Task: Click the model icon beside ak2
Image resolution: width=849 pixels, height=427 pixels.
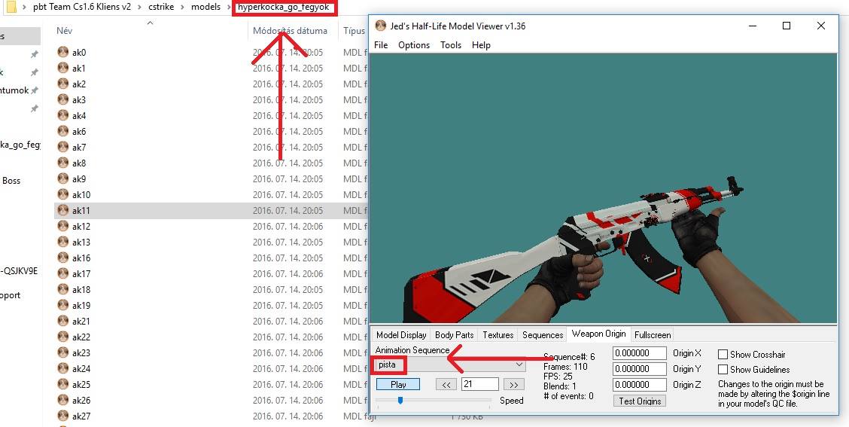Action: click(x=62, y=84)
